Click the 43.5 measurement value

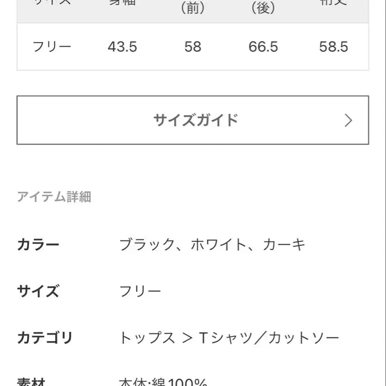(x=123, y=47)
